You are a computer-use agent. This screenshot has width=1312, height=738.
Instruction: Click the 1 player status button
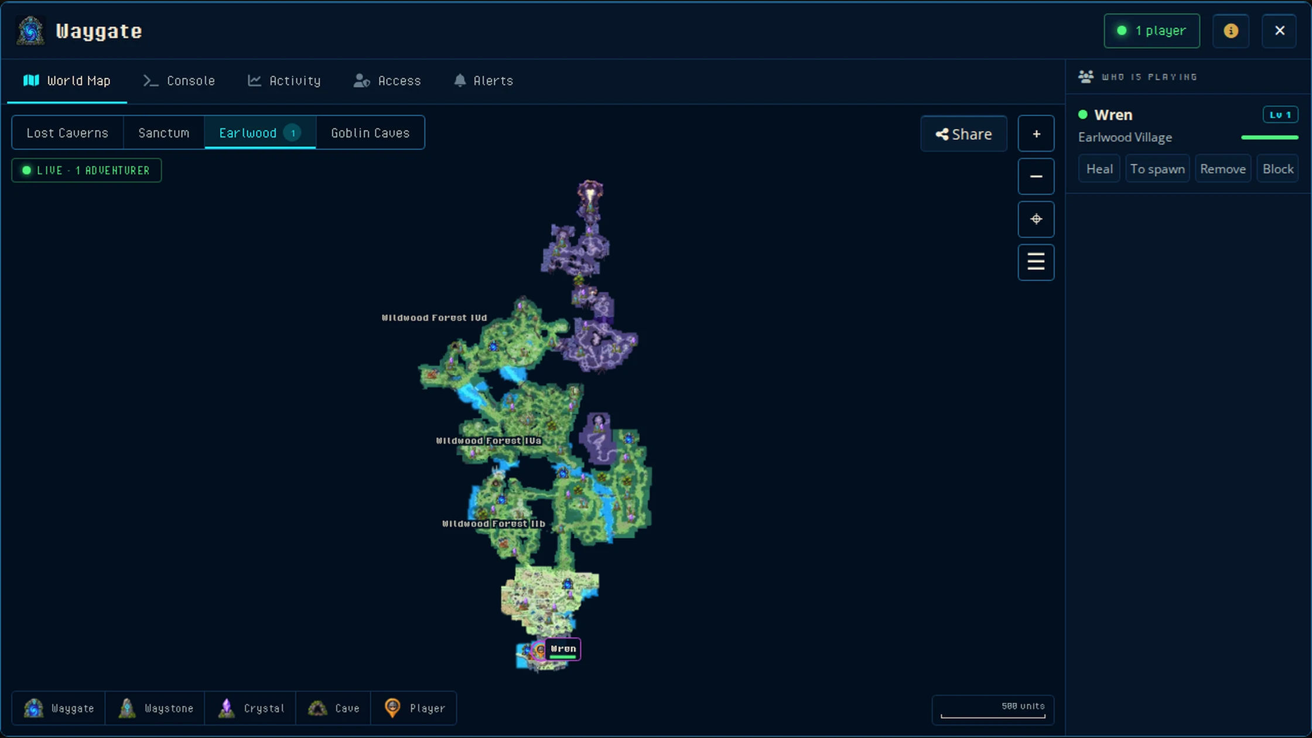tap(1152, 30)
